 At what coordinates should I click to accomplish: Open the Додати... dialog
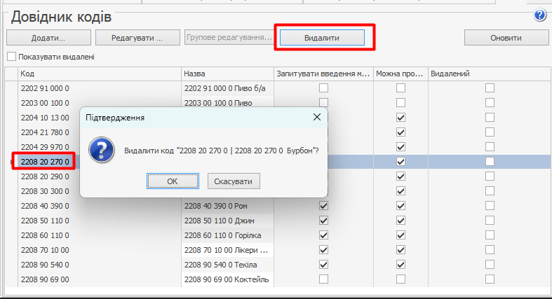[48, 37]
